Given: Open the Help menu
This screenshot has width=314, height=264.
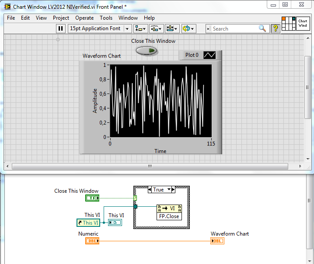Looking at the screenshot, I should click(x=149, y=18).
